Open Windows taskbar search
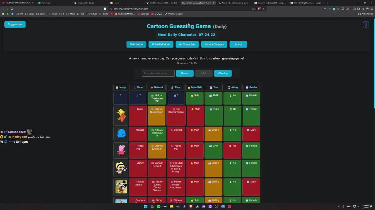Viewport: 375px width, 210px height. [152, 206]
